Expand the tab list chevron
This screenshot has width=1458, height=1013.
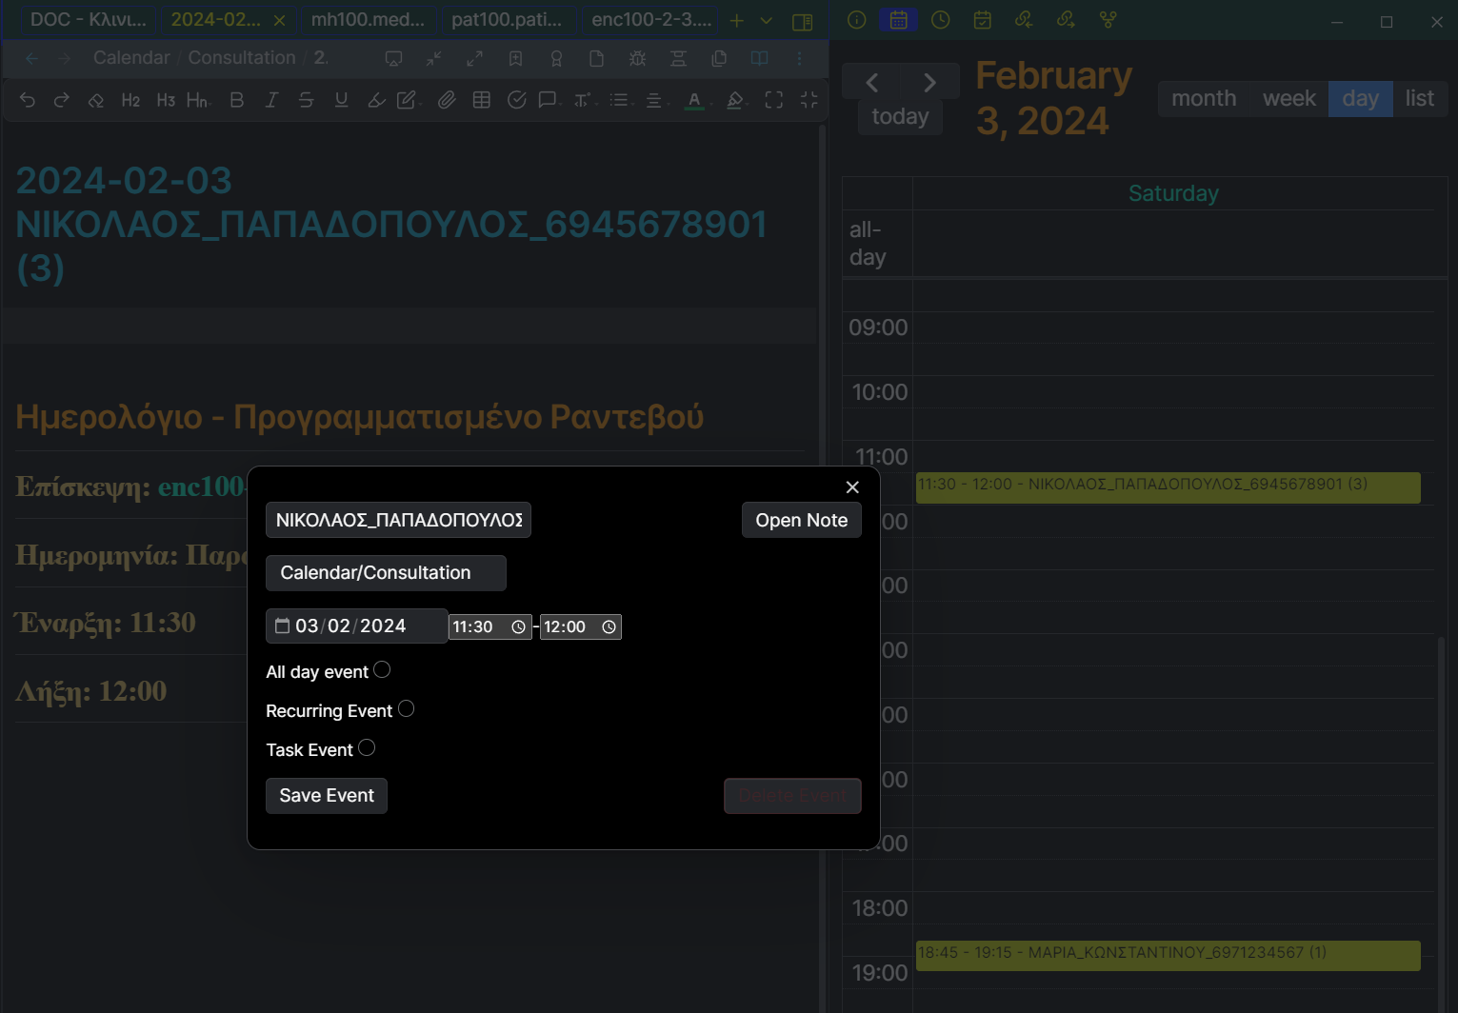766,20
